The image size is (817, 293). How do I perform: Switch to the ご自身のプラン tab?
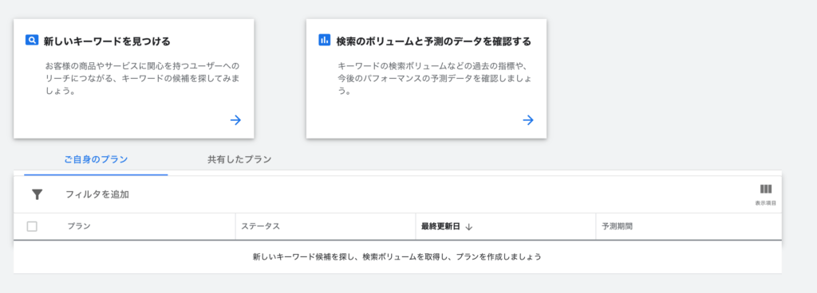click(96, 159)
